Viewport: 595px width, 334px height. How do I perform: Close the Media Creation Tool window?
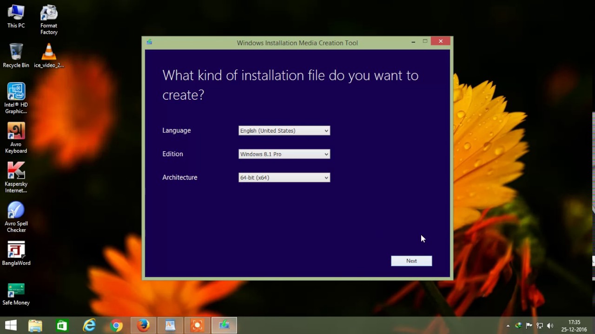(440, 41)
